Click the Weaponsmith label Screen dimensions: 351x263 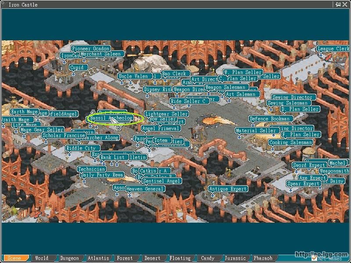[x=334, y=171]
